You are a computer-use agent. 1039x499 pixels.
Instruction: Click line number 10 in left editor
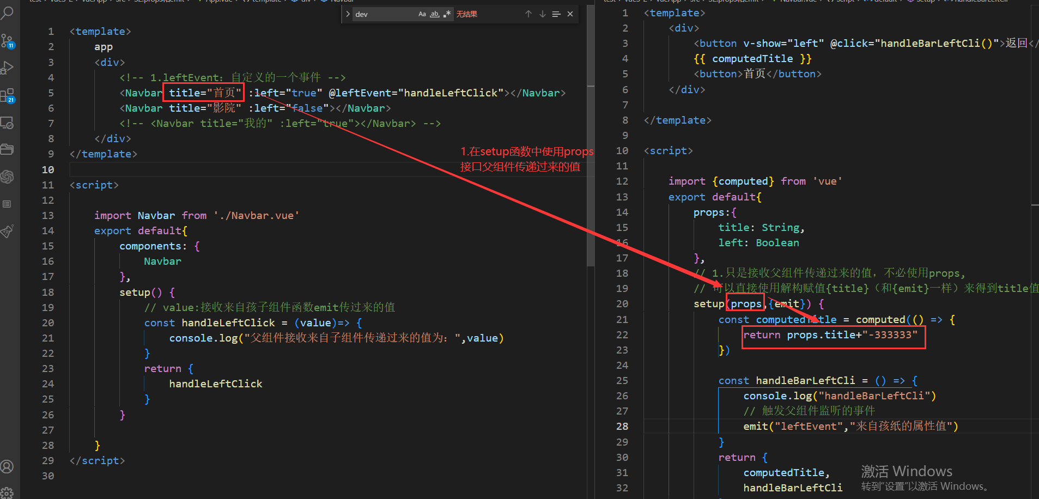48,169
